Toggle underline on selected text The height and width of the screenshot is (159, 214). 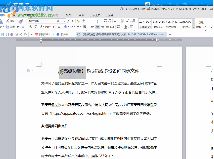click(x=40, y=27)
